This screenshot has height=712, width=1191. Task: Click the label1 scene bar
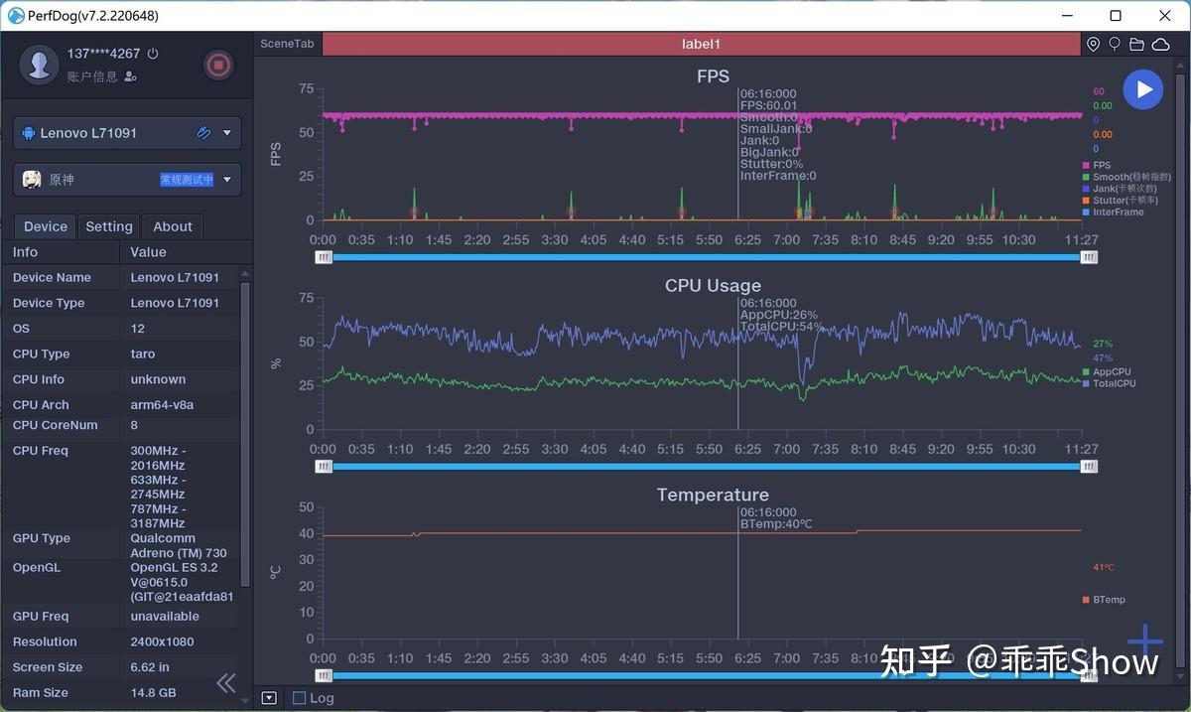(x=701, y=44)
